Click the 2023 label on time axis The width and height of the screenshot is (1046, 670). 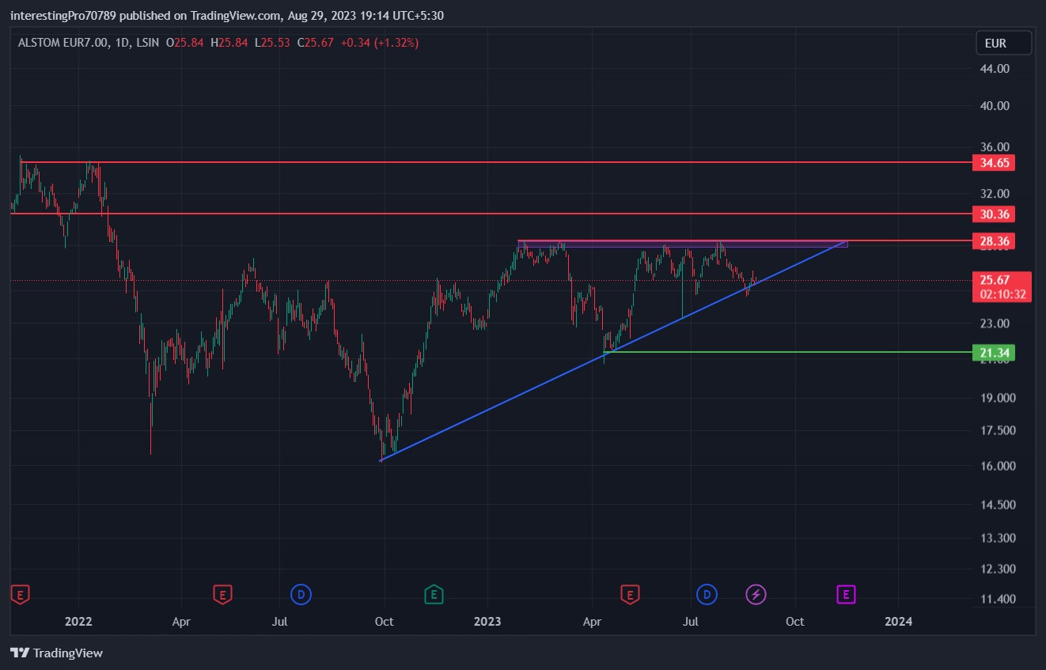coord(487,622)
